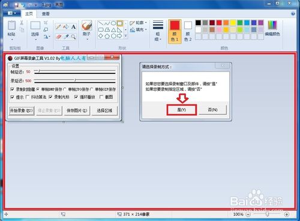Image resolution: width=300 pixels, height=221 pixels.
Task: Expand the shapes gallery More arrow
Action: pyautogui.click(x=125, y=36)
